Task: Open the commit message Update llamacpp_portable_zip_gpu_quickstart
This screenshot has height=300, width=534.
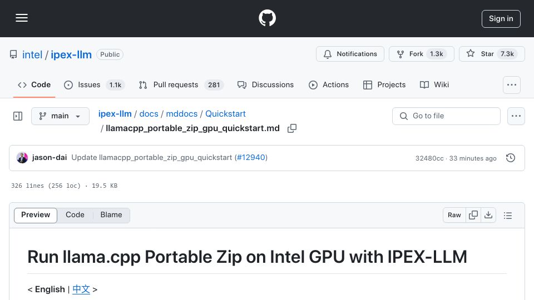Action: tap(151, 157)
